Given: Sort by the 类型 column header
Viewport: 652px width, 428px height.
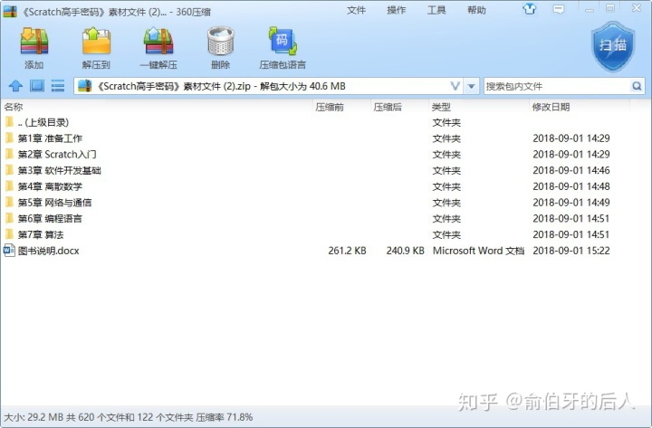Looking at the screenshot, I should [x=441, y=107].
